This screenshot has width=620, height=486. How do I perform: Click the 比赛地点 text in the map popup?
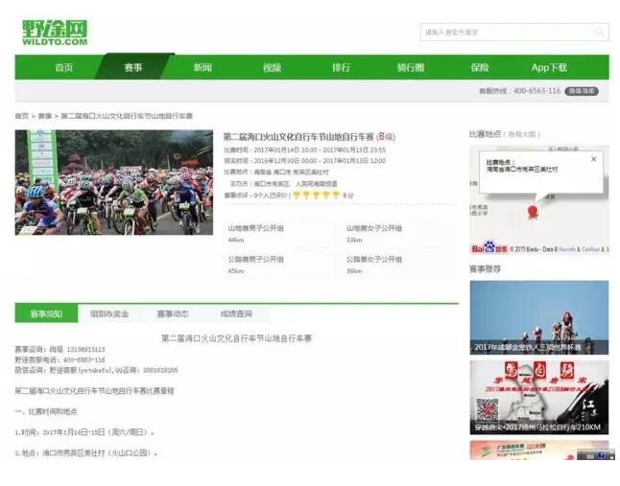500,162
